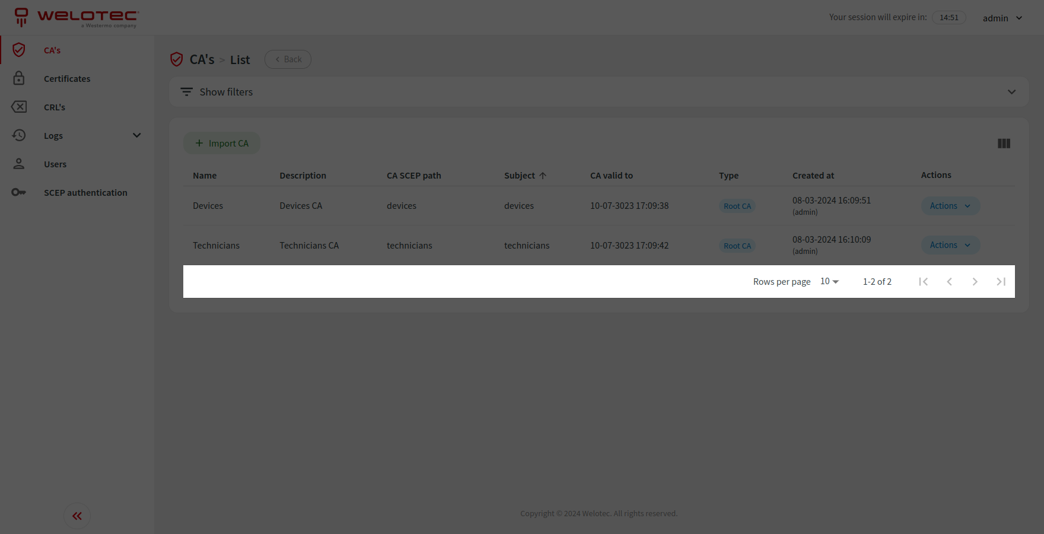Collapse the sidebar with the double-chevron button

click(77, 516)
